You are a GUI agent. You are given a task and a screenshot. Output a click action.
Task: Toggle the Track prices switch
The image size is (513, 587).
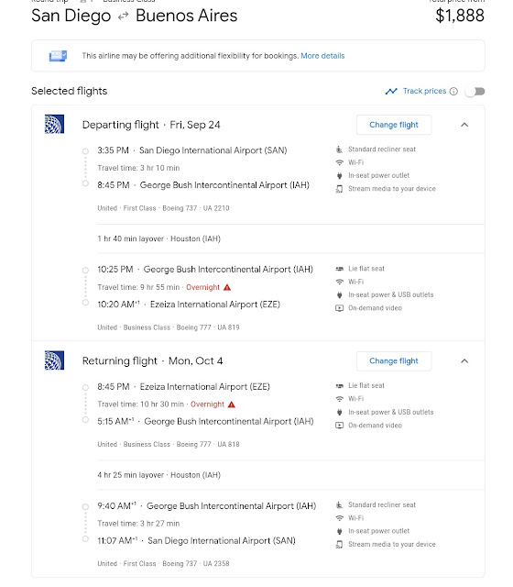[x=475, y=92]
